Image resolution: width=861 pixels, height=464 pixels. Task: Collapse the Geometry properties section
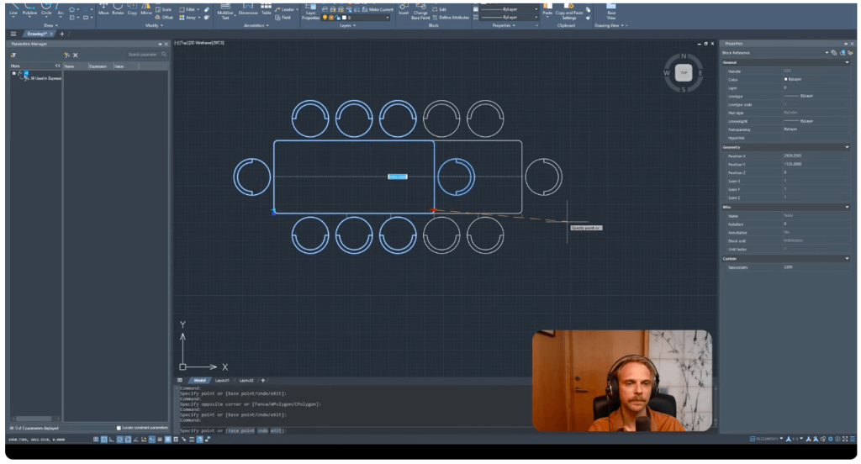click(847, 147)
